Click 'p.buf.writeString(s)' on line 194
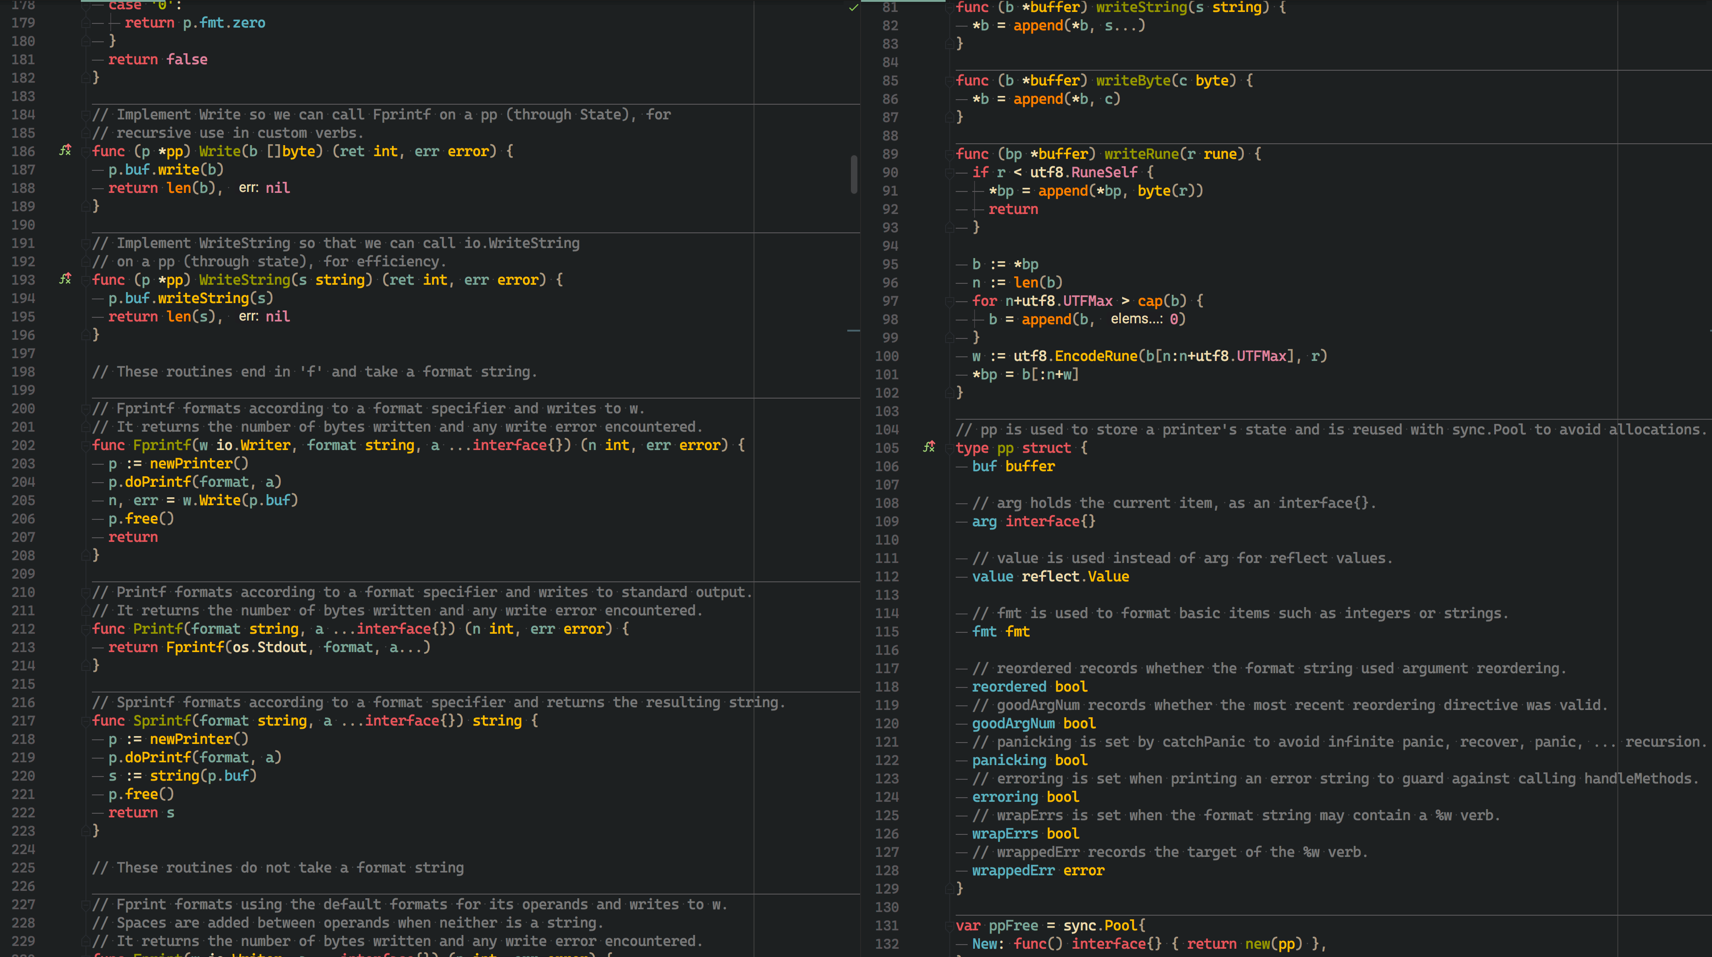This screenshot has height=957, width=1712. (191, 298)
